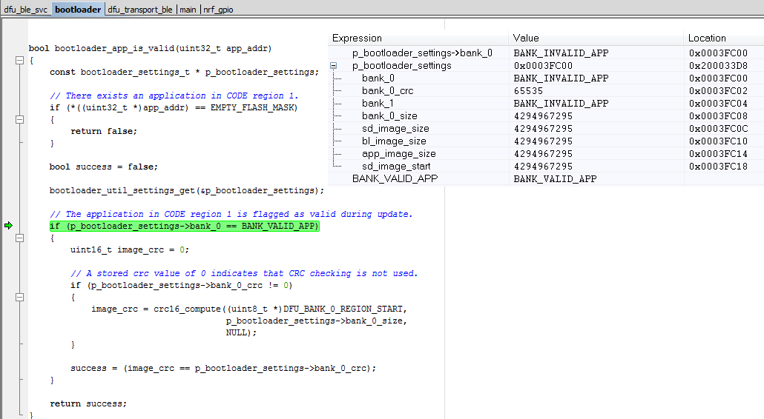This screenshot has width=764, height=419.
Task: Collapse the bootloader_app_is_valid function fold
Action: pyautogui.click(x=19, y=60)
